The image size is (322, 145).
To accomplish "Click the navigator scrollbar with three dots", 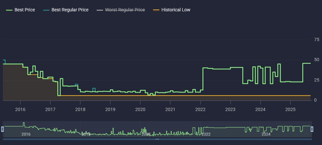I will pos(157,139).
